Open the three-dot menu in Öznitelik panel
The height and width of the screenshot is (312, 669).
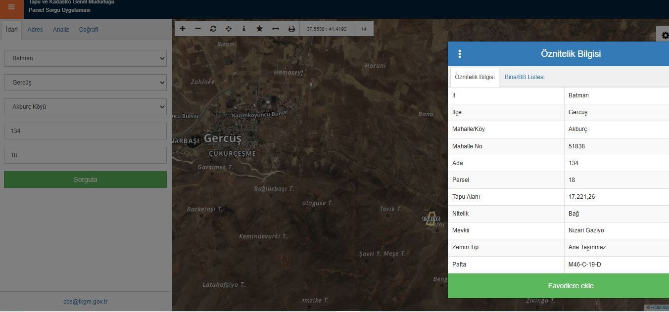click(460, 54)
